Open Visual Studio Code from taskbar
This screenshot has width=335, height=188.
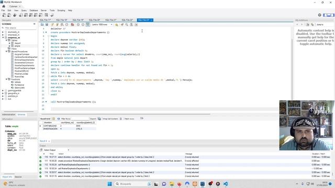226,184
